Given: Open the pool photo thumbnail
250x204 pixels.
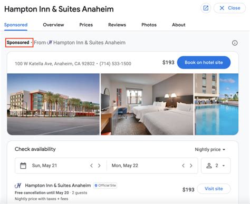Looking at the screenshot, I should pyautogui.click(x=216, y=104).
